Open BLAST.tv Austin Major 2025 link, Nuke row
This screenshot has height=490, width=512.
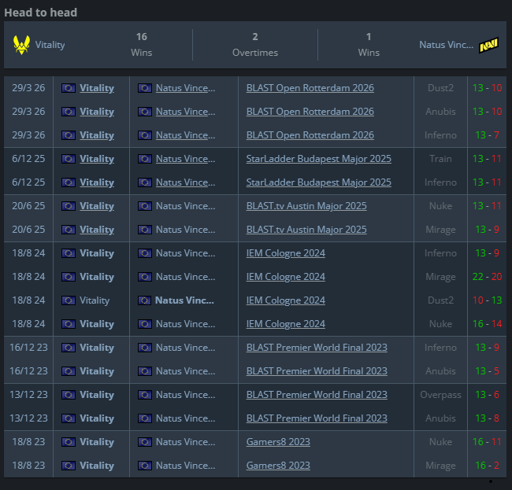(x=306, y=206)
